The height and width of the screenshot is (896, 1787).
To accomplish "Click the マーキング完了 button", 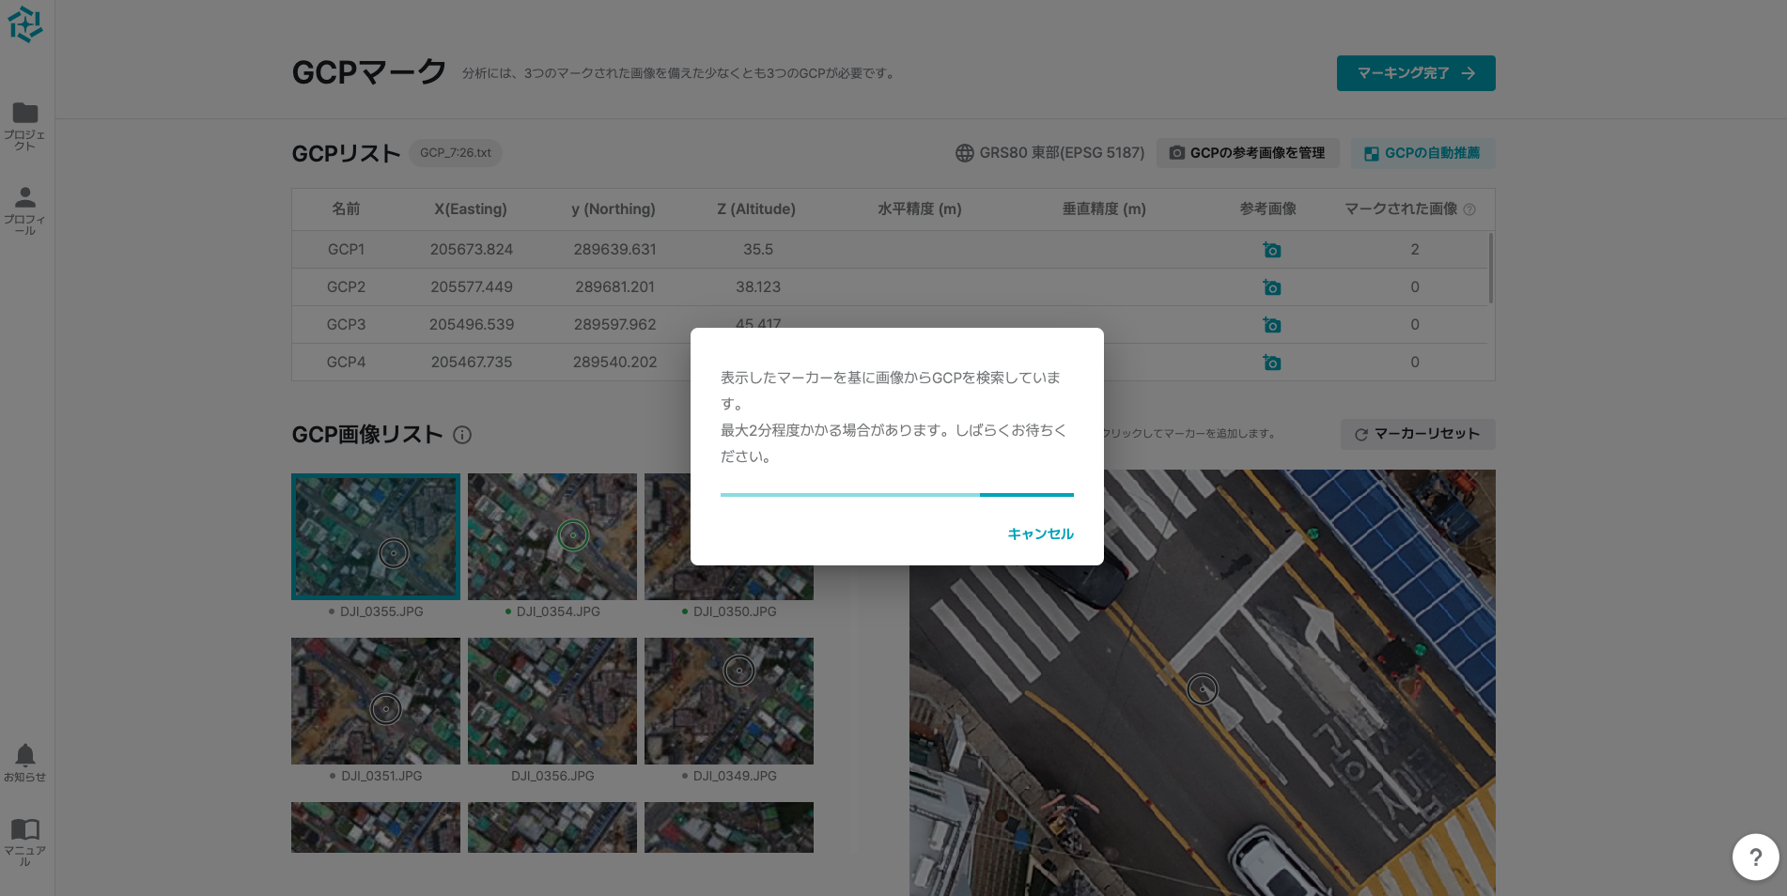I will 1415,73.
